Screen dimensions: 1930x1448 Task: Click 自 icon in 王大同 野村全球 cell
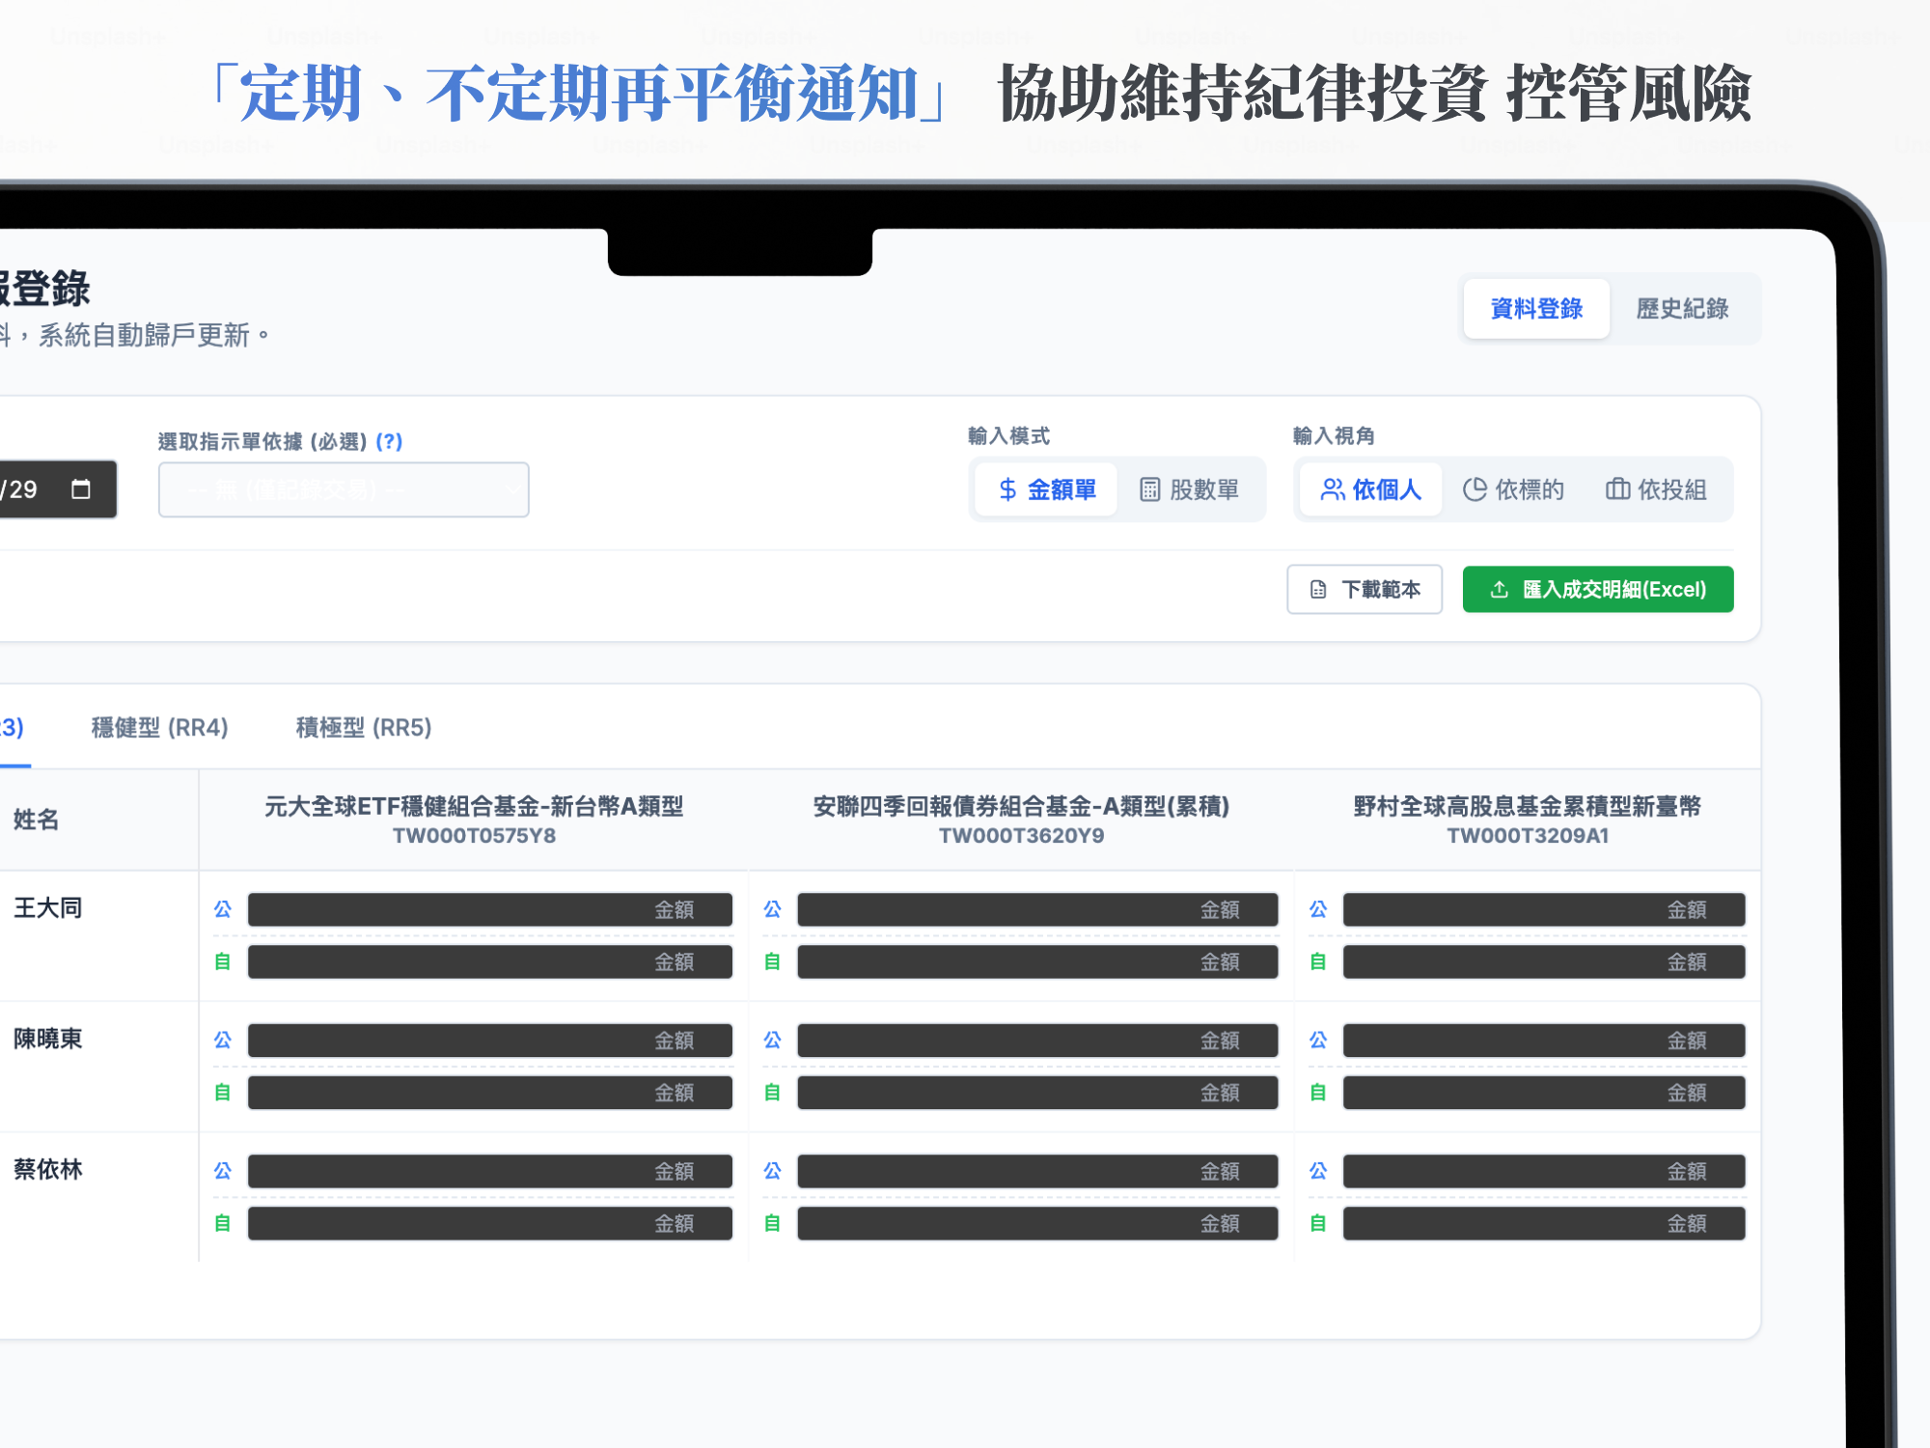[x=1318, y=961]
